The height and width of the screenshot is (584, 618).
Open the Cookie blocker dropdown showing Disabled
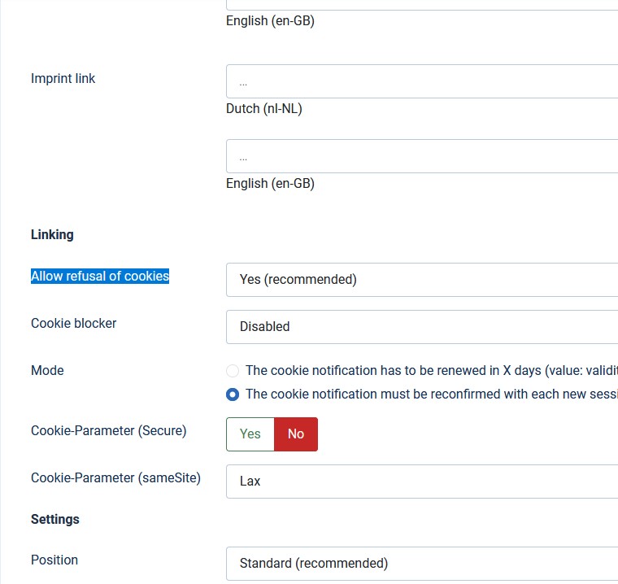[x=422, y=327]
